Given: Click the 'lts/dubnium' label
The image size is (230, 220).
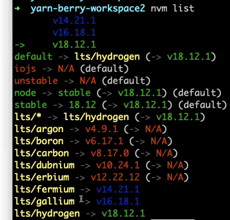Looking at the screenshot, I should (x=44, y=165).
